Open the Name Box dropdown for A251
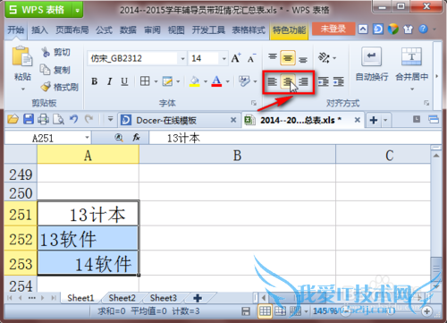The image size is (447, 323). pyautogui.click(x=87, y=138)
